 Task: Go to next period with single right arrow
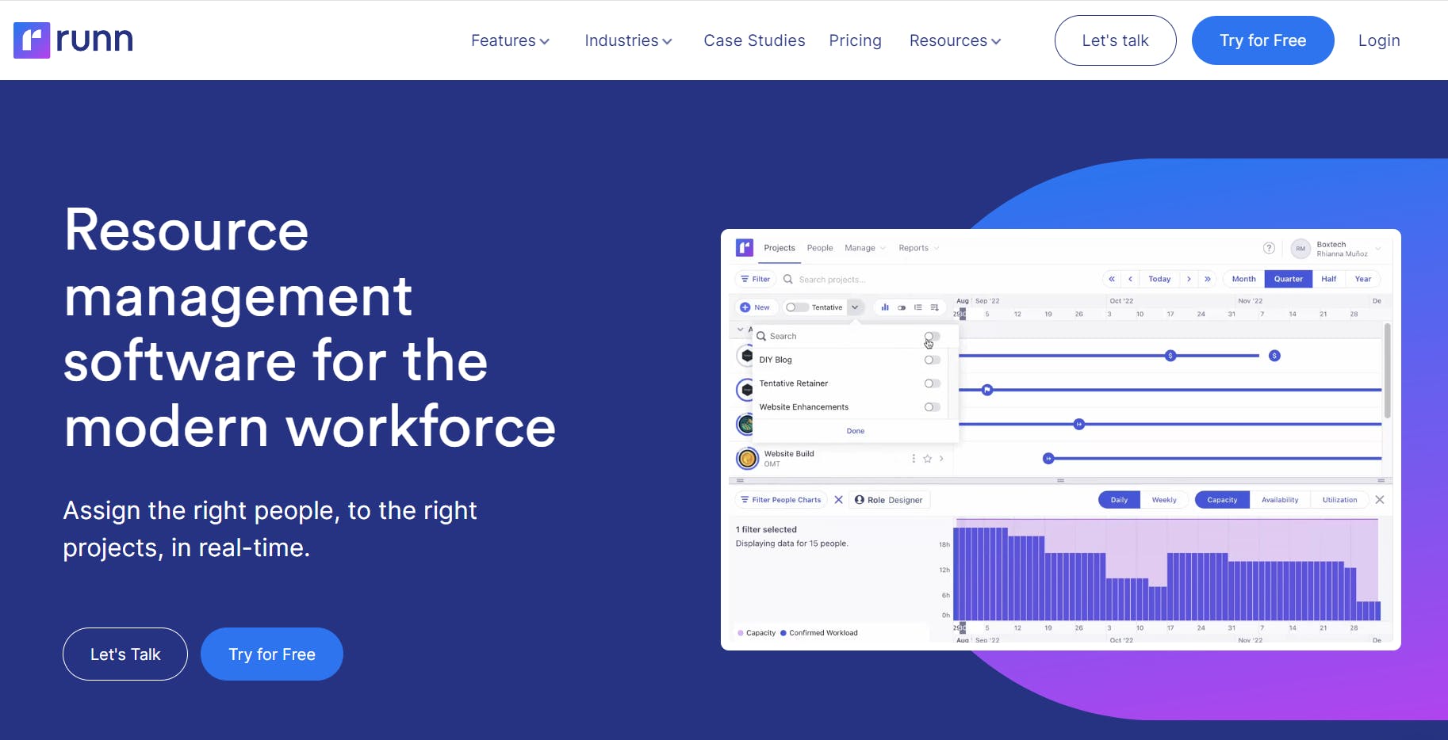coord(1189,279)
